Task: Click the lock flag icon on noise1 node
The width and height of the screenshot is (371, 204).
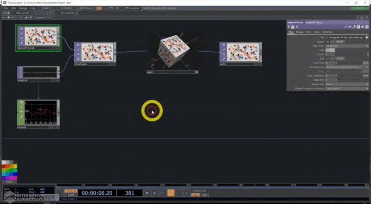Action: click(x=21, y=116)
